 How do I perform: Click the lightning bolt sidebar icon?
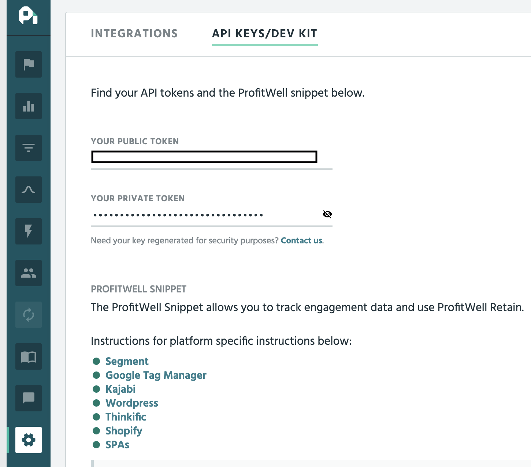pos(29,231)
